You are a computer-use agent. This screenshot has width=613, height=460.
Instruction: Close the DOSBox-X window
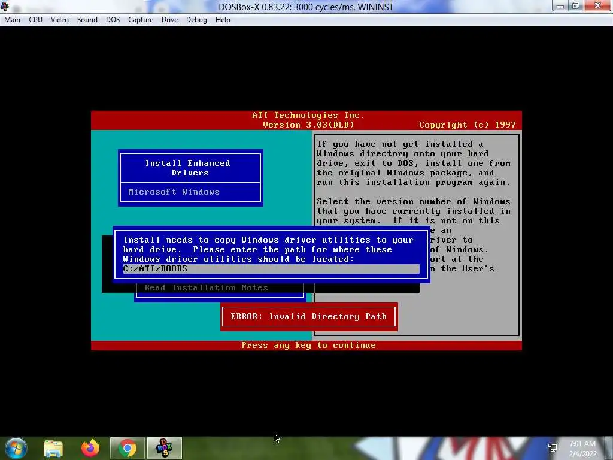tap(598, 6)
